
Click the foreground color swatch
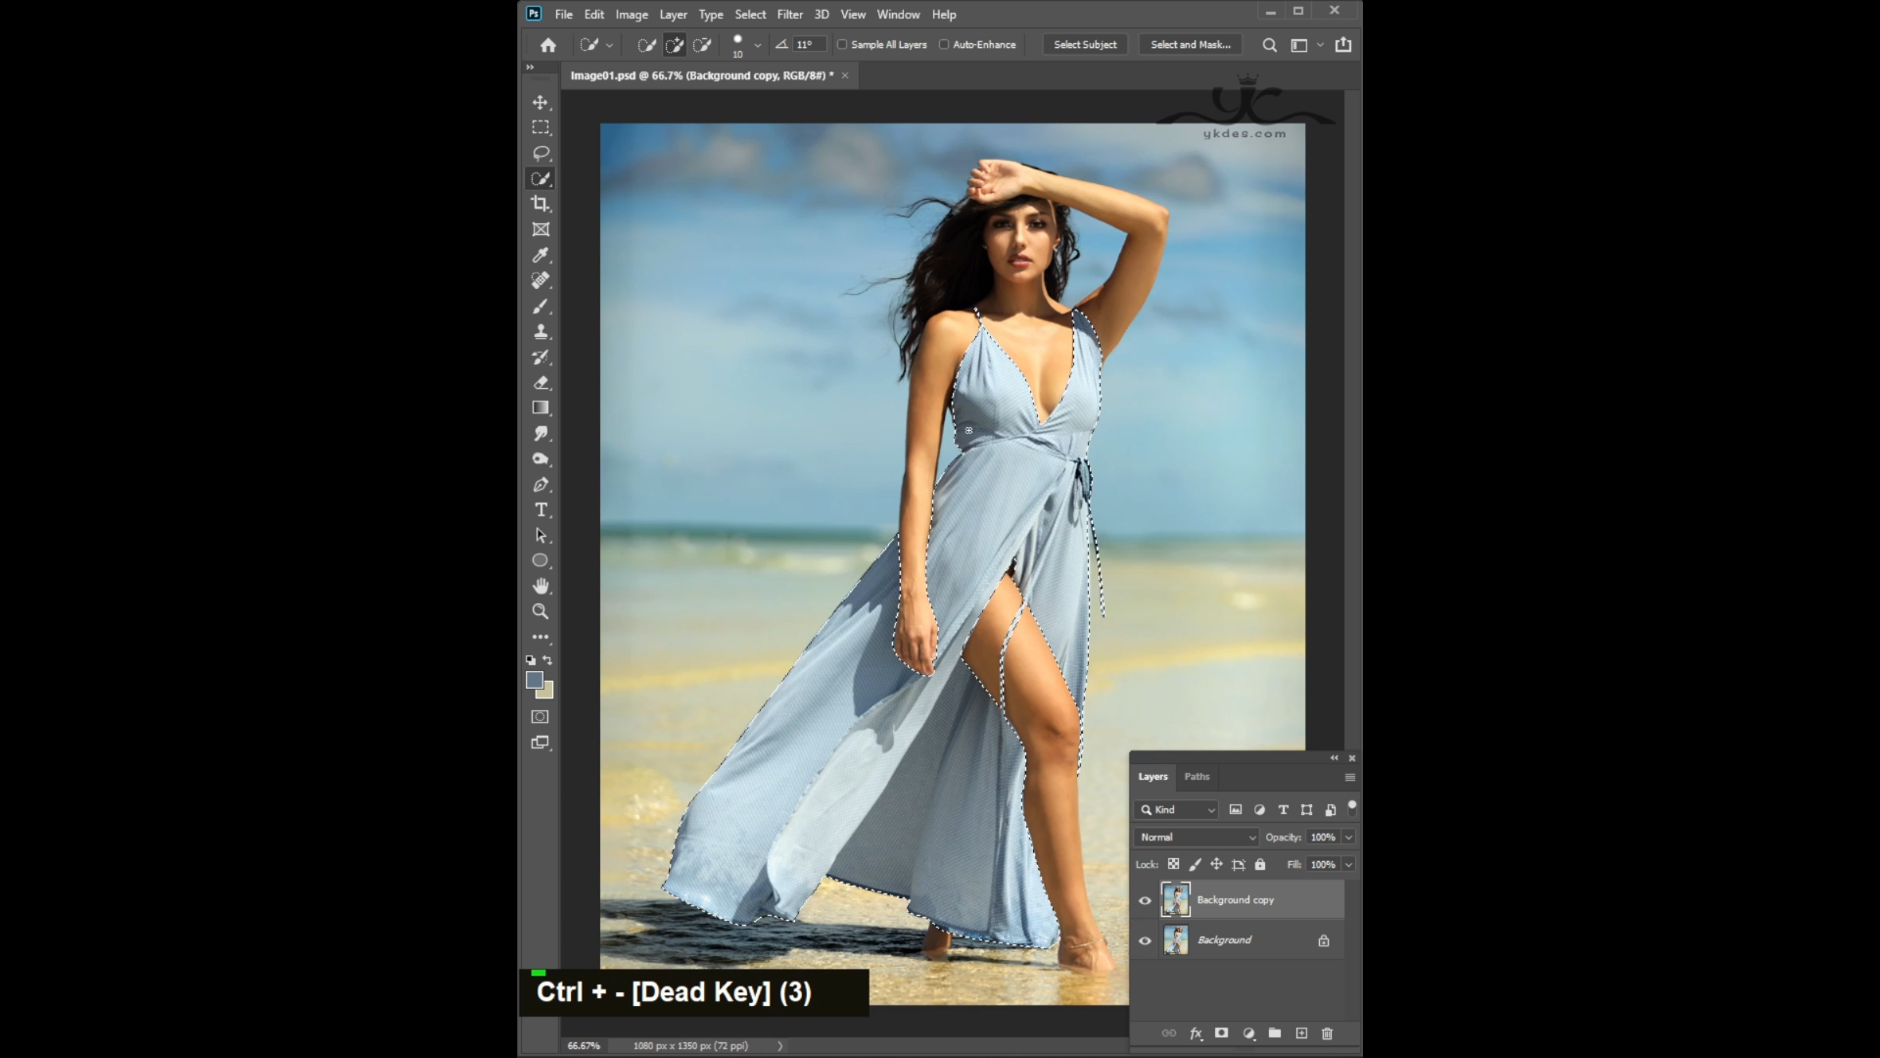[x=534, y=680]
